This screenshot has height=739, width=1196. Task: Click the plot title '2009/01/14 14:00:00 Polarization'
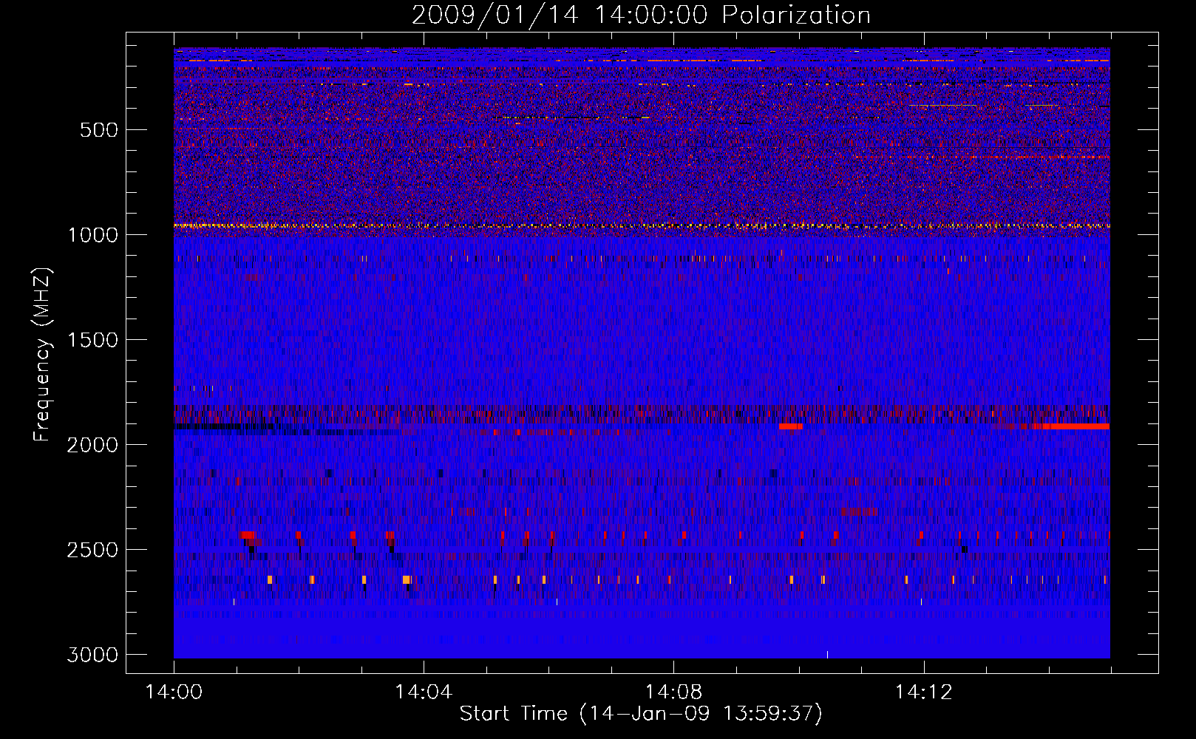pyautogui.click(x=641, y=16)
